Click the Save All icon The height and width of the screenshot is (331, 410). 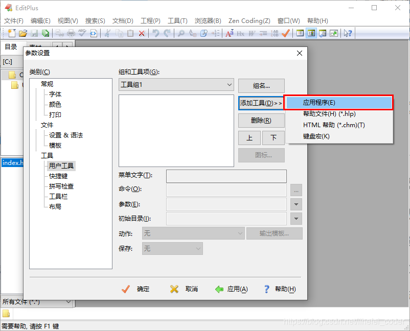pos(45,33)
